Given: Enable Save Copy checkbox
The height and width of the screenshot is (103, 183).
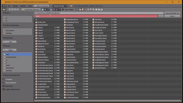Looking at the screenshot, I should coord(4,86).
